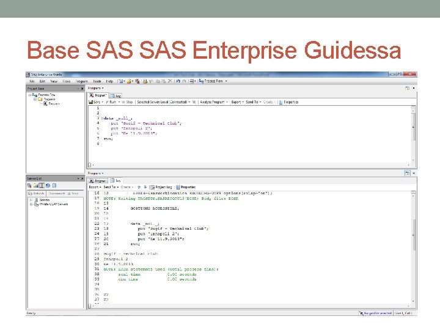
Task: Open the File menu
Action: [x=32, y=81]
